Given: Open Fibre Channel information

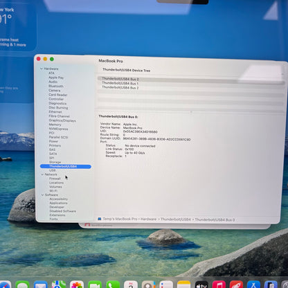Looking at the screenshot, I should (60, 116).
